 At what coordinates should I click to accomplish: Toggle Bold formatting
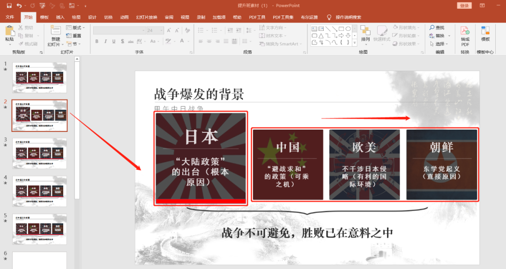click(97, 41)
